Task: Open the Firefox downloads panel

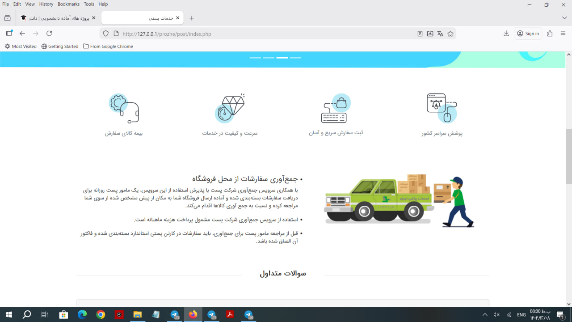Action: pyautogui.click(x=506, y=34)
